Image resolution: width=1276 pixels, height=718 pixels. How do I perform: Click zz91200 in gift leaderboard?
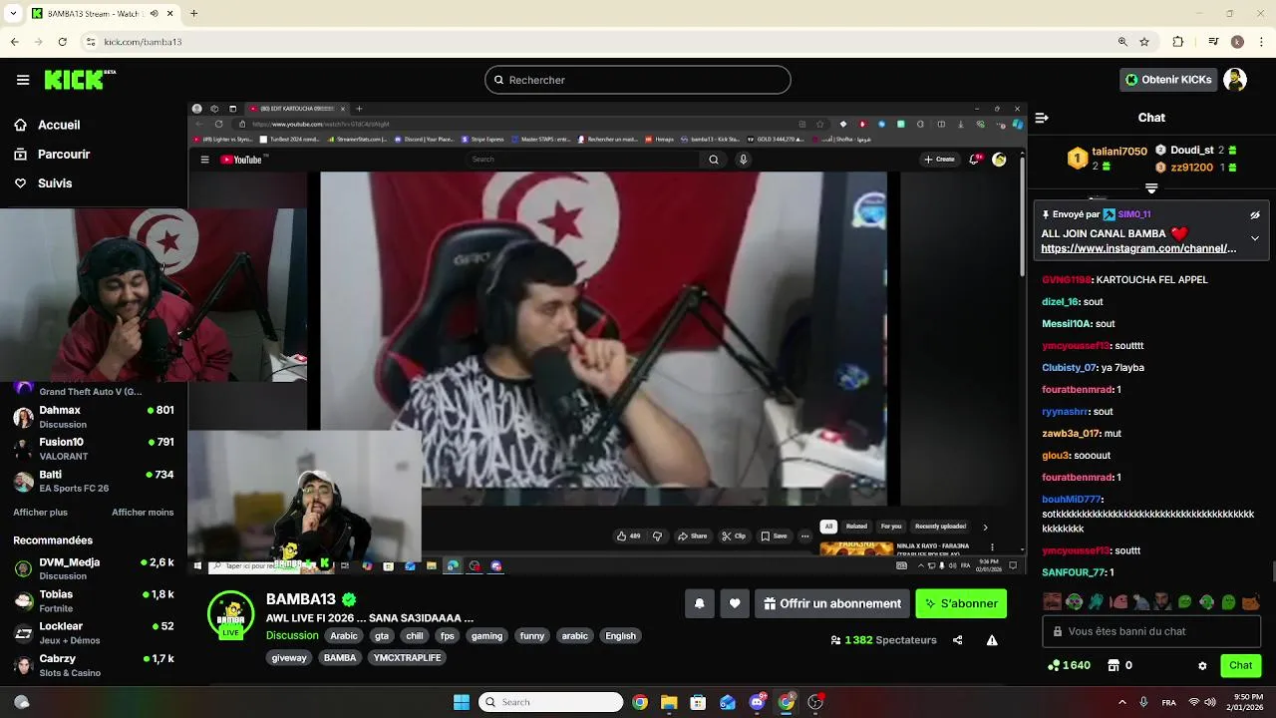[x=1192, y=168]
